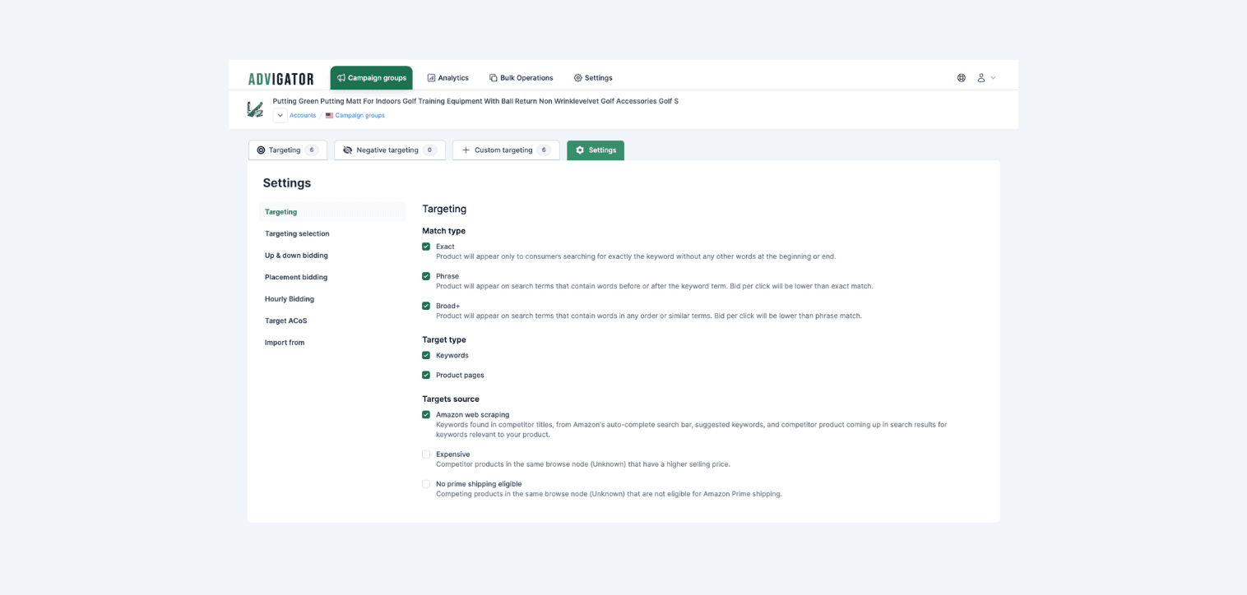The height and width of the screenshot is (595, 1247).
Task: Open Analytics from the top navigation
Action: [x=447, y=78]
